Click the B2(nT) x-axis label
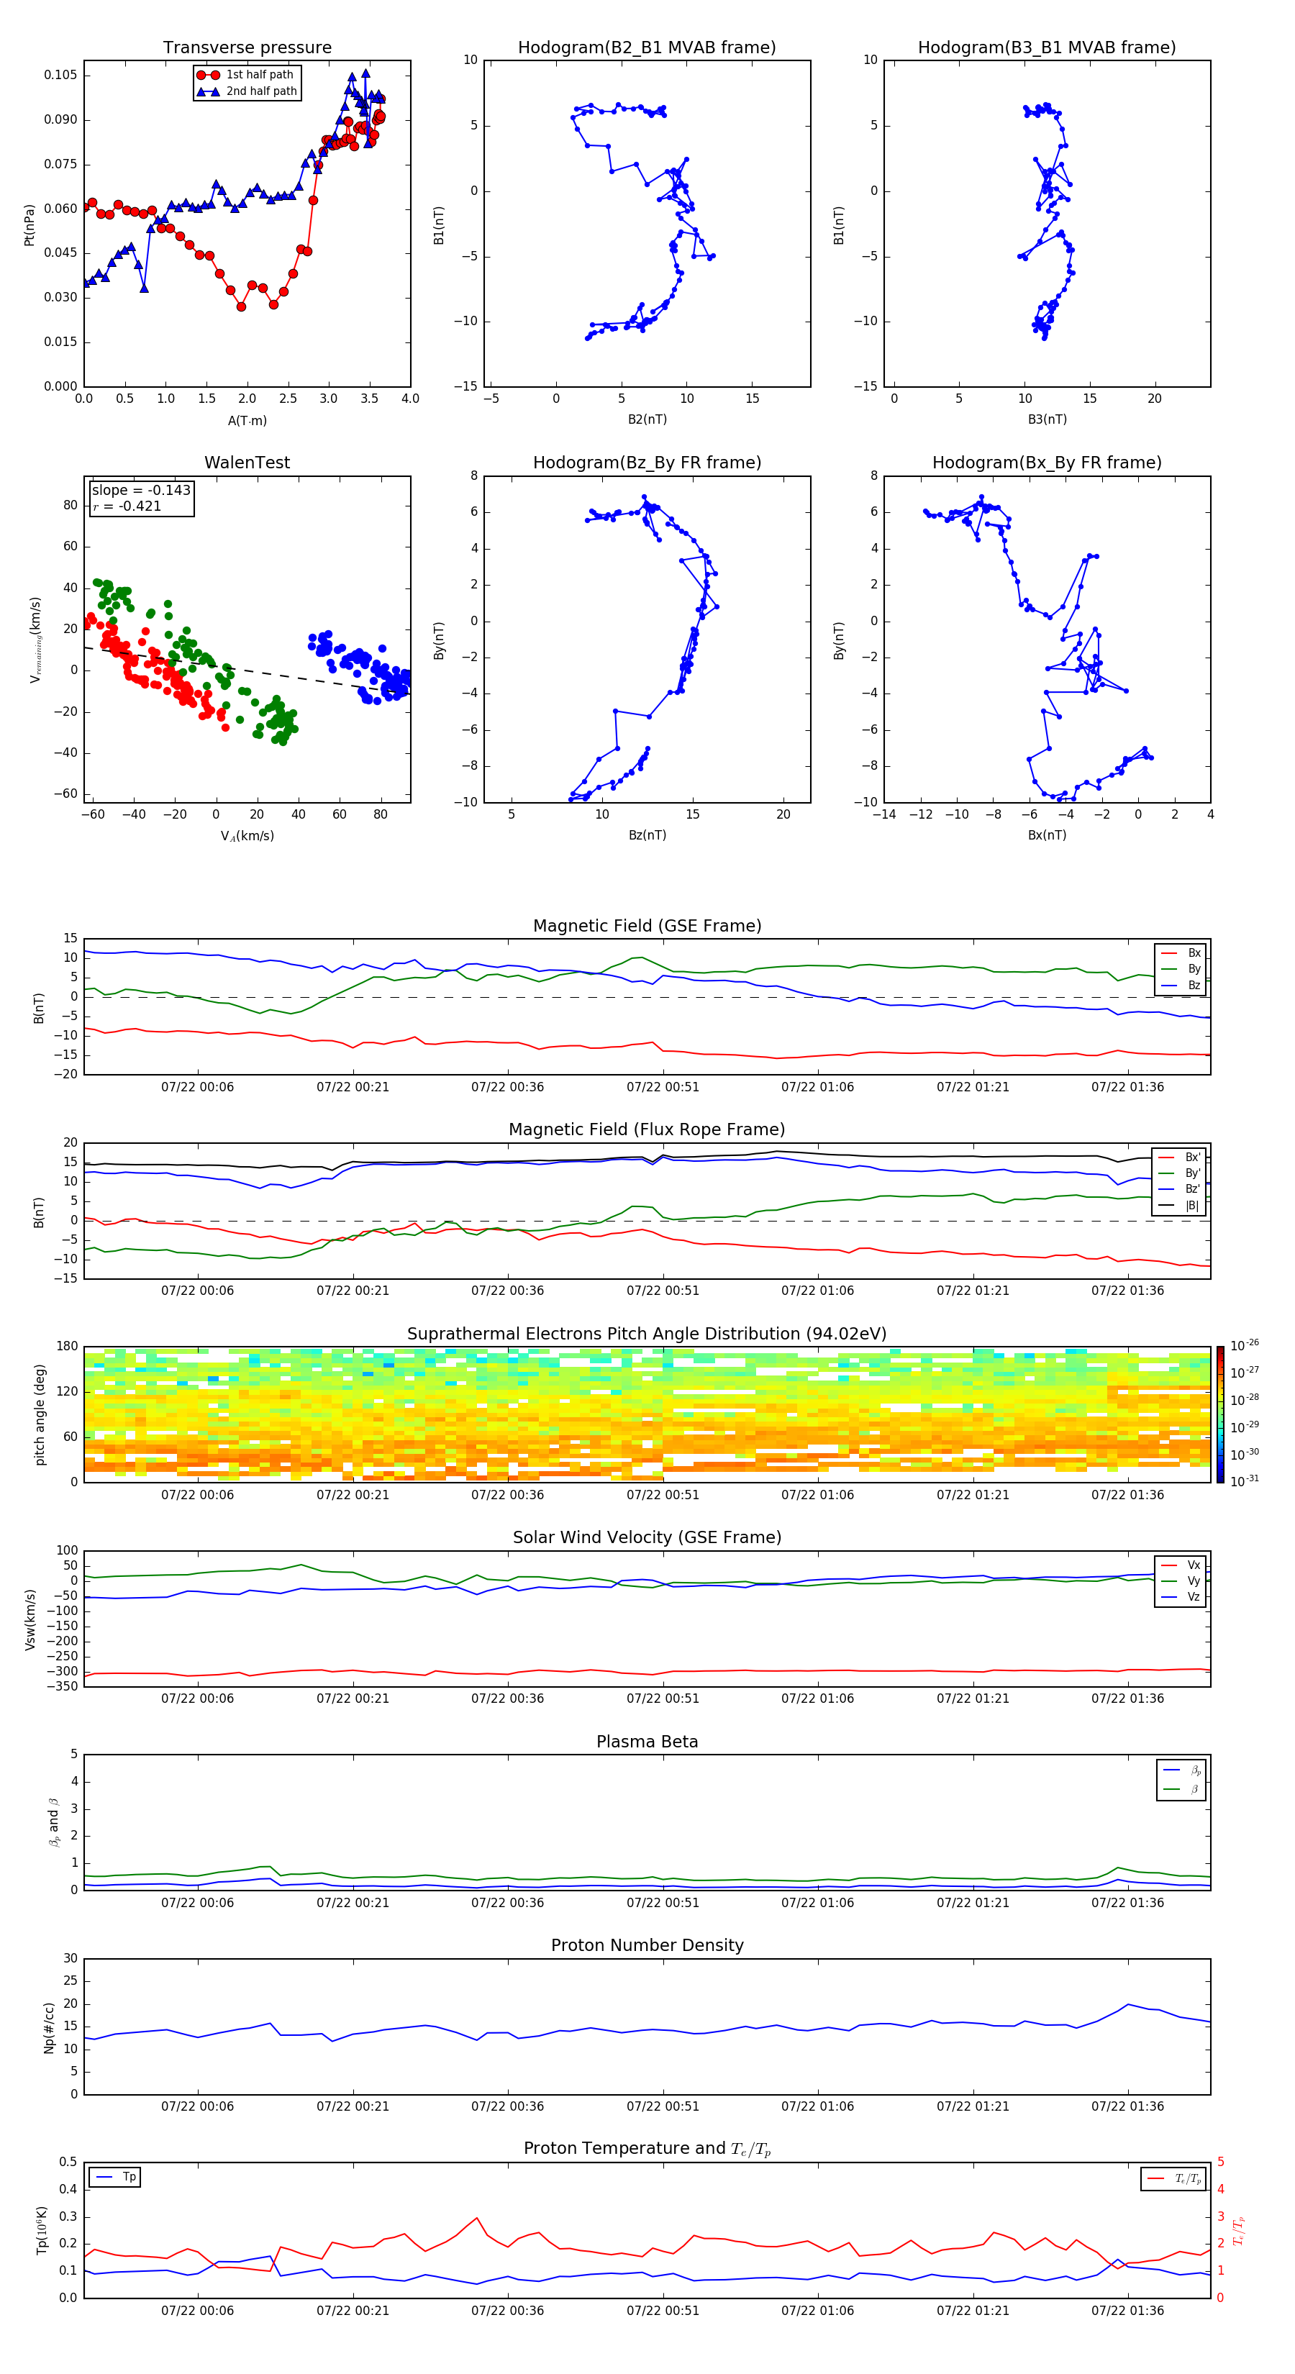Screen dimensions: 1295x2374 pyautogui.click(x=647, y=419)
